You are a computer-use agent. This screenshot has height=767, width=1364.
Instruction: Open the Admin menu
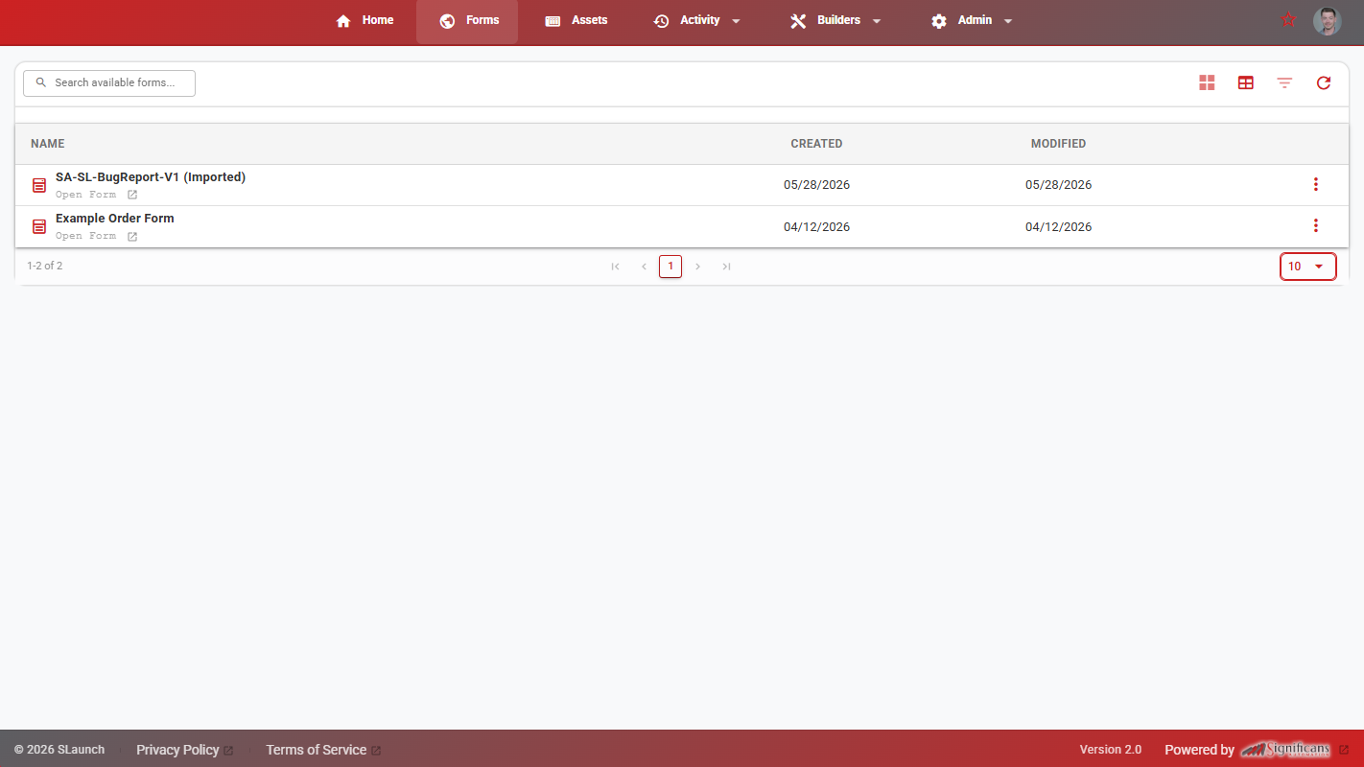(973, 21)
